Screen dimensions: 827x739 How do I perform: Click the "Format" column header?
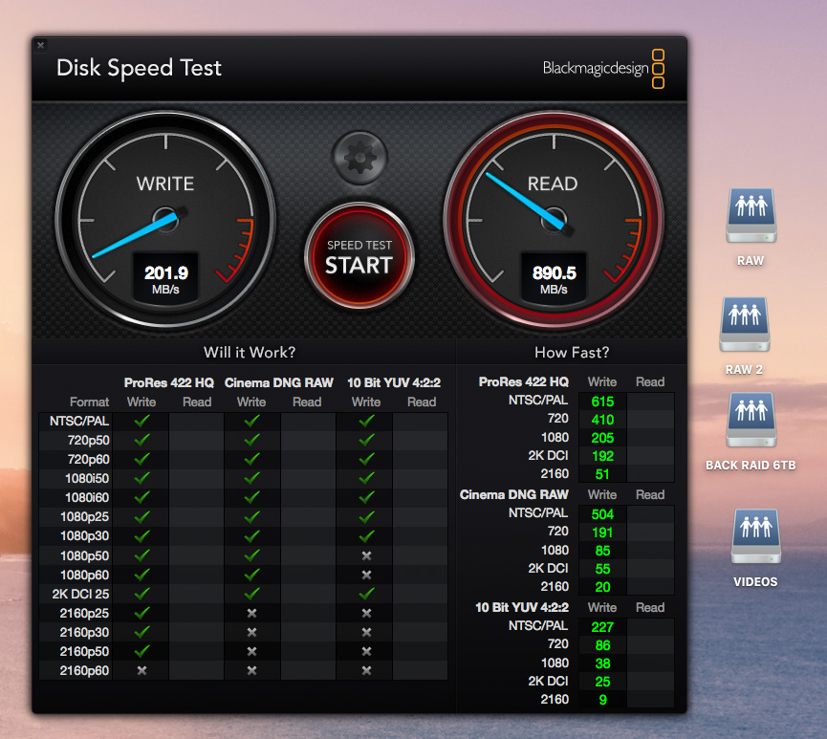click(x=89, y=402)
